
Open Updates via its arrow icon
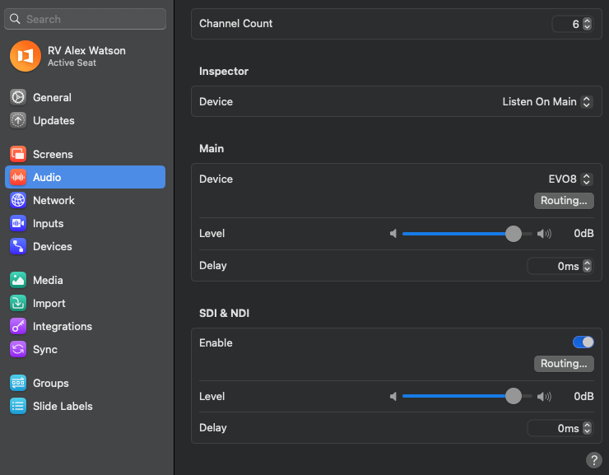point(18,120)
